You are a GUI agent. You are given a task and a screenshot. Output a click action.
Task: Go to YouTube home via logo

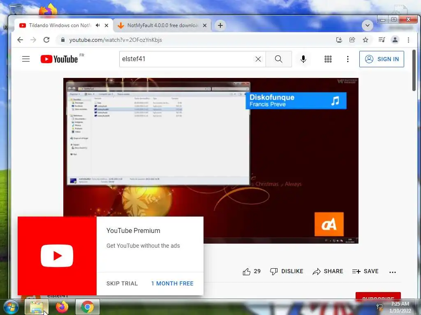(x=59, y=59)
